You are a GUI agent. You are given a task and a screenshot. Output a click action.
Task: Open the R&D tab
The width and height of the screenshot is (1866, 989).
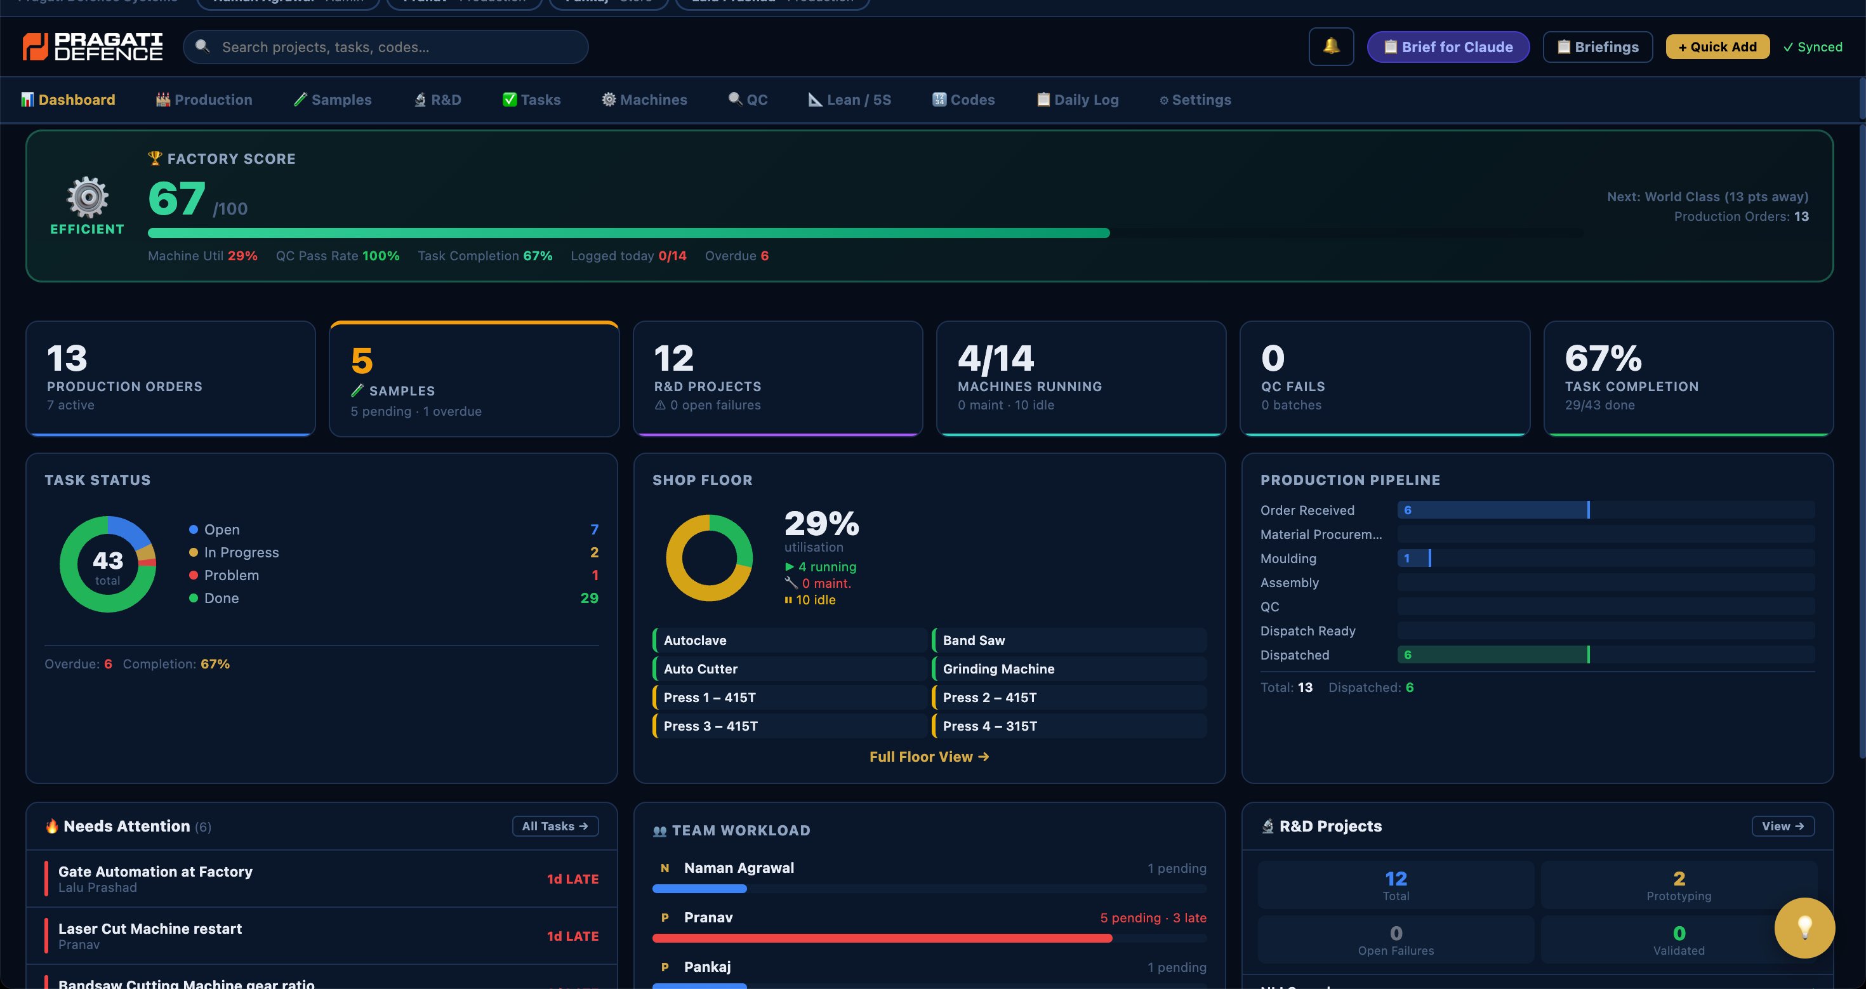(437, 99)
